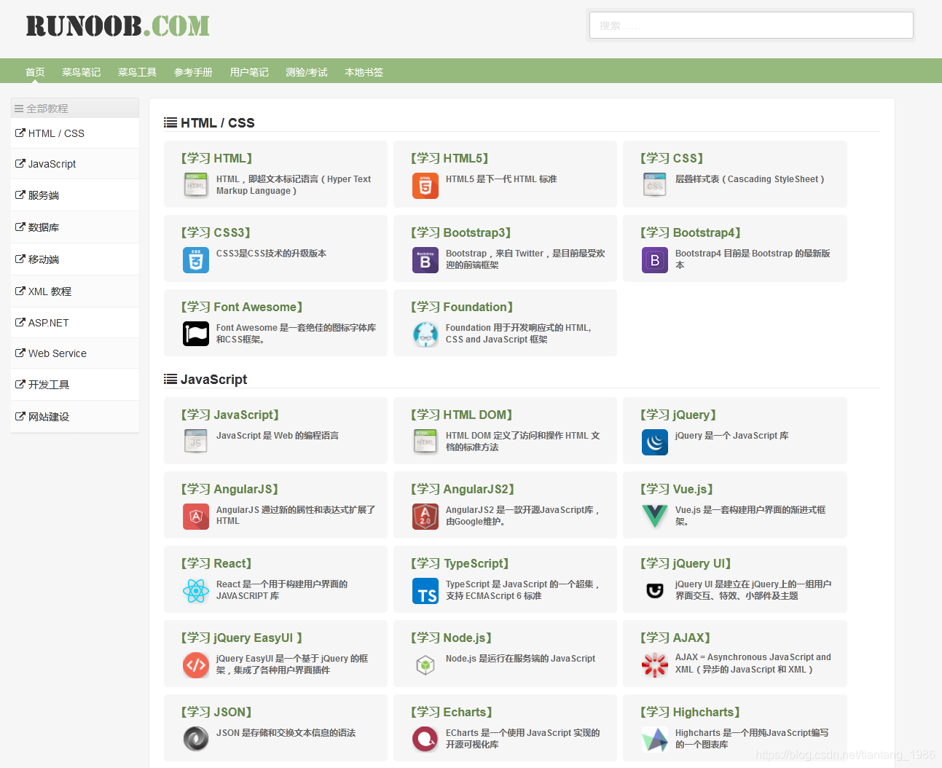942x768 pixels.
Task: Open the 【学习 HTML】 title link
Action: tap(217, 158)
